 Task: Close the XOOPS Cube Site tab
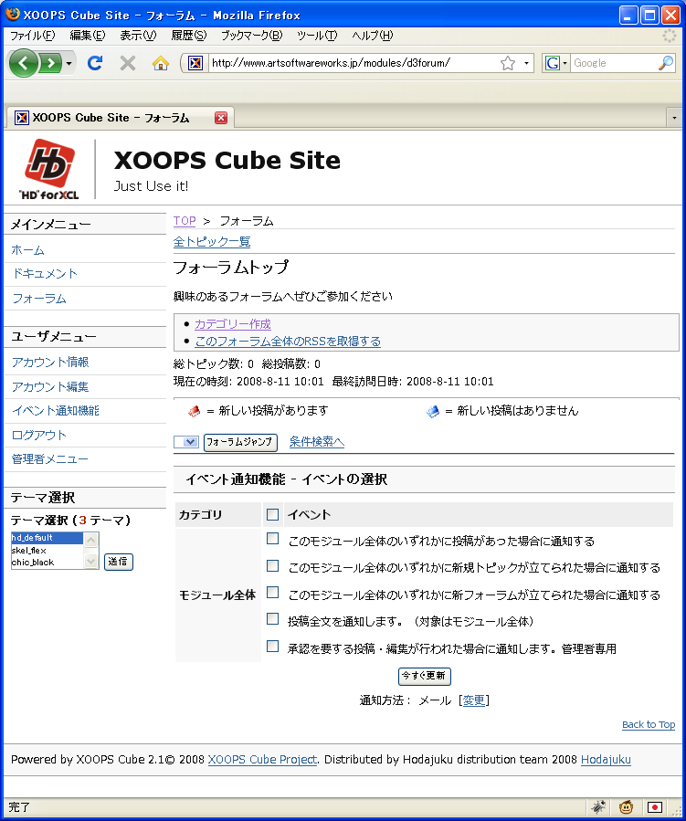[221, 118]
